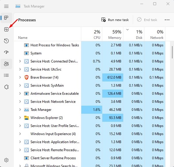Expand the Service Host: UtcSvc row
The height and width of the screenshot is (167, 174).
pyautogui.click(x=20, y=69)
